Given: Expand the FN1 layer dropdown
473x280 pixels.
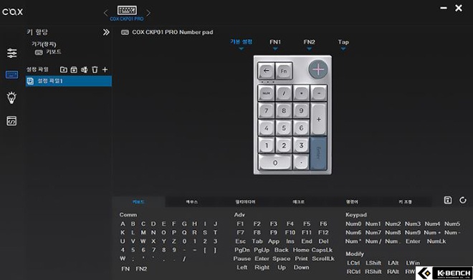Looking at the screenshot, I should (275, 44).
